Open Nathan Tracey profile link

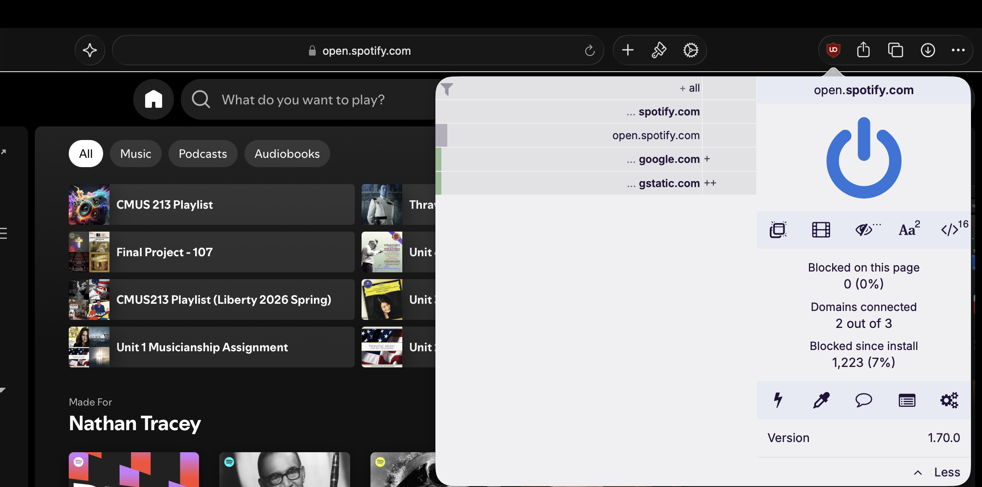(x=135, y=423)
